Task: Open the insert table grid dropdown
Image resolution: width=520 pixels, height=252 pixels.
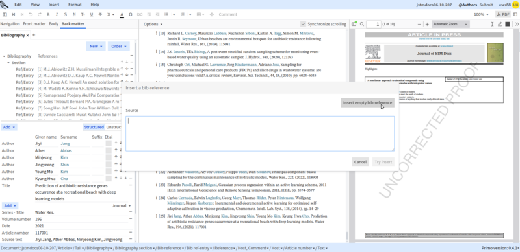Action: click(200, 14)
